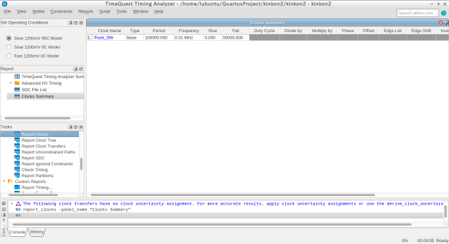Sort by Frequency column header
The width and height of the screenshot is (449, 244).
(x=189, y=31)
